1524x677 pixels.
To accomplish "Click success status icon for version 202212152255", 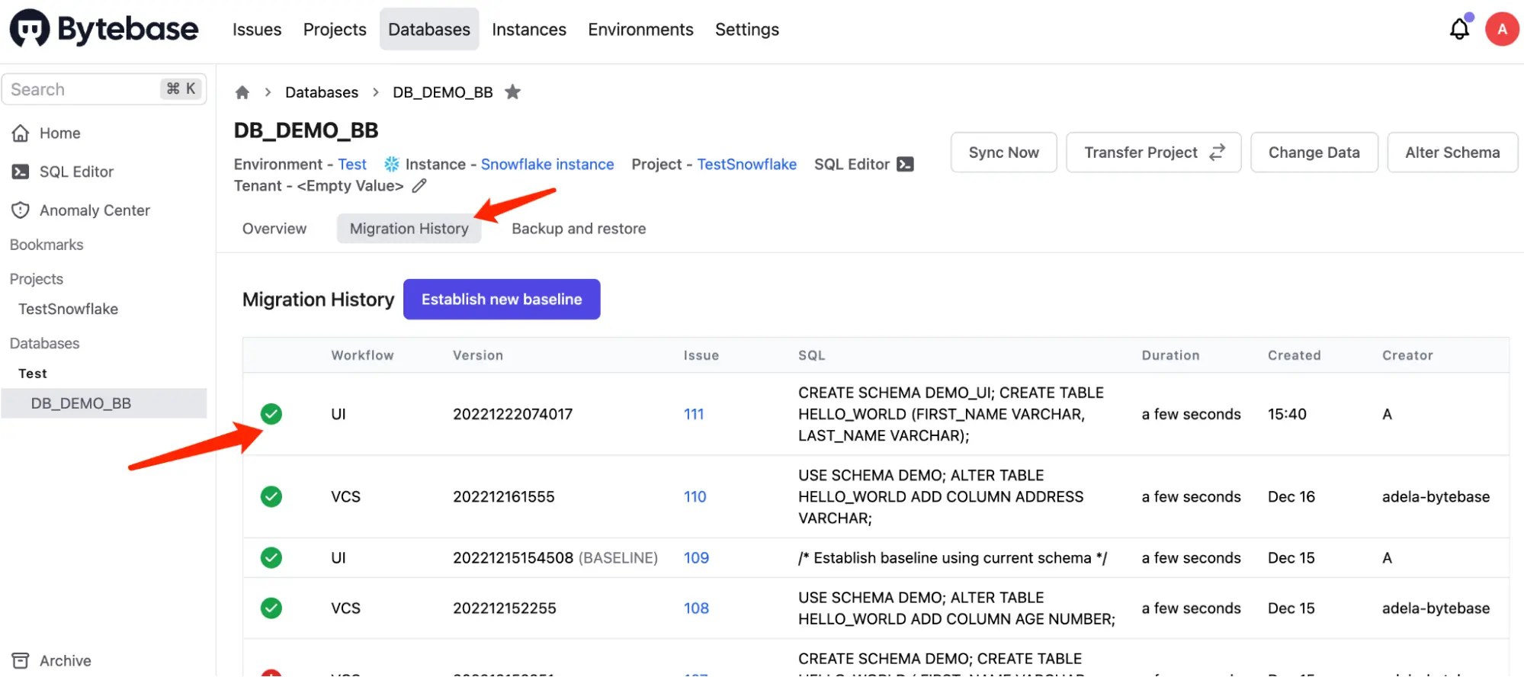I will click(271, 608).
